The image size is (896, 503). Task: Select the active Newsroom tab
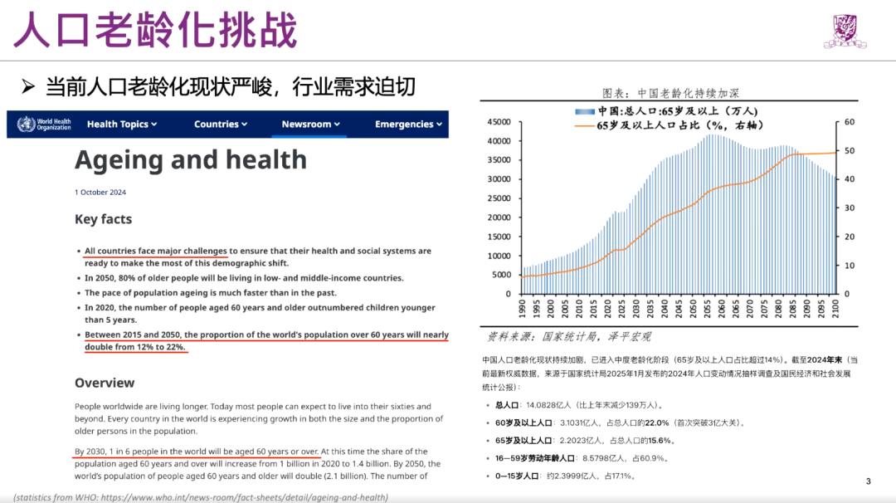tap(310, 125)
